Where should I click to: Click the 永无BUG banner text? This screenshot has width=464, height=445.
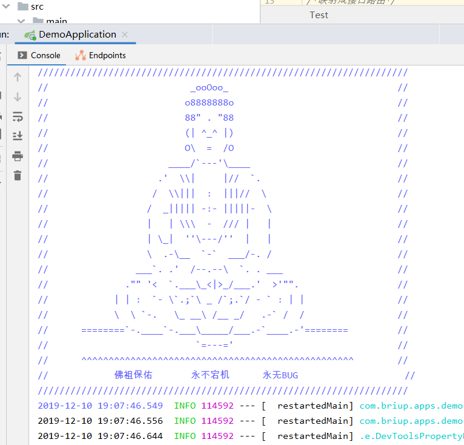pyautogui.click(x=280, y=375)
